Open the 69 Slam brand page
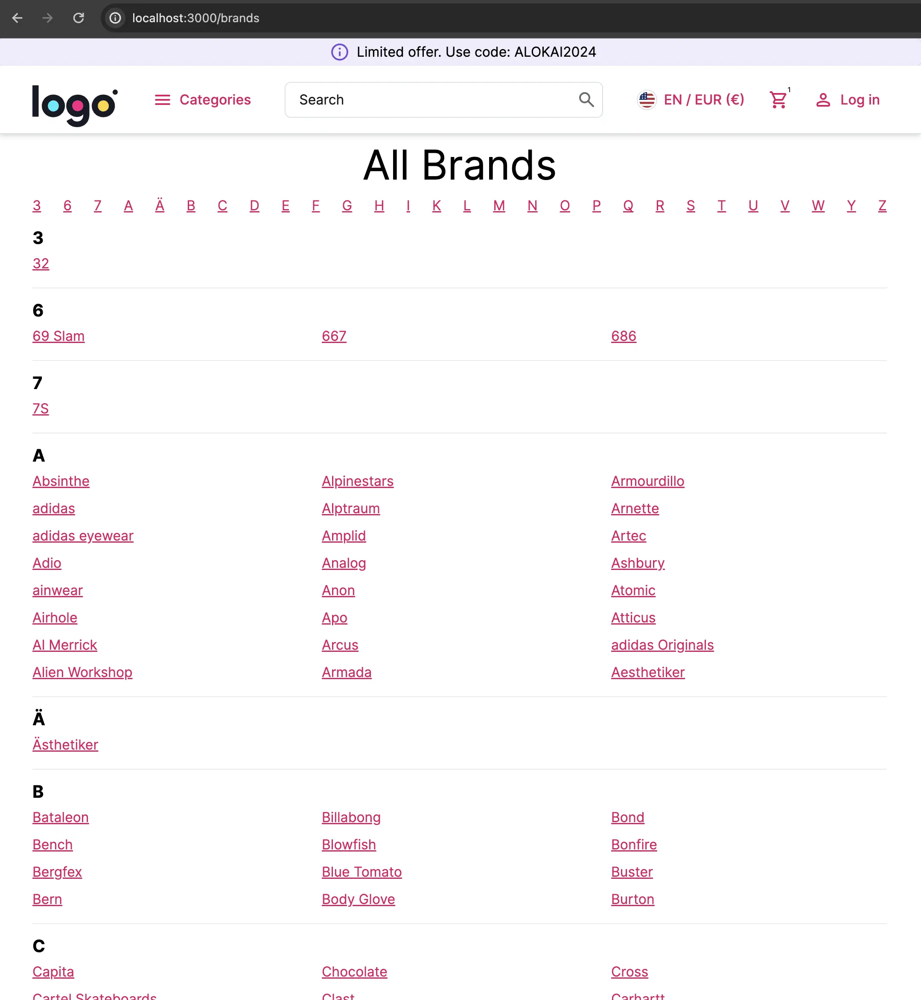The image size is (921, 1000). point(58,336)
